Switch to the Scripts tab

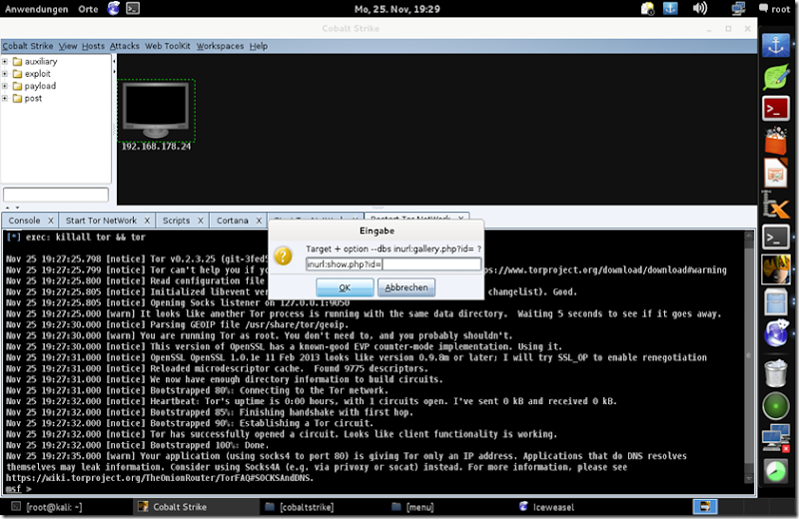tap(177, 220)
